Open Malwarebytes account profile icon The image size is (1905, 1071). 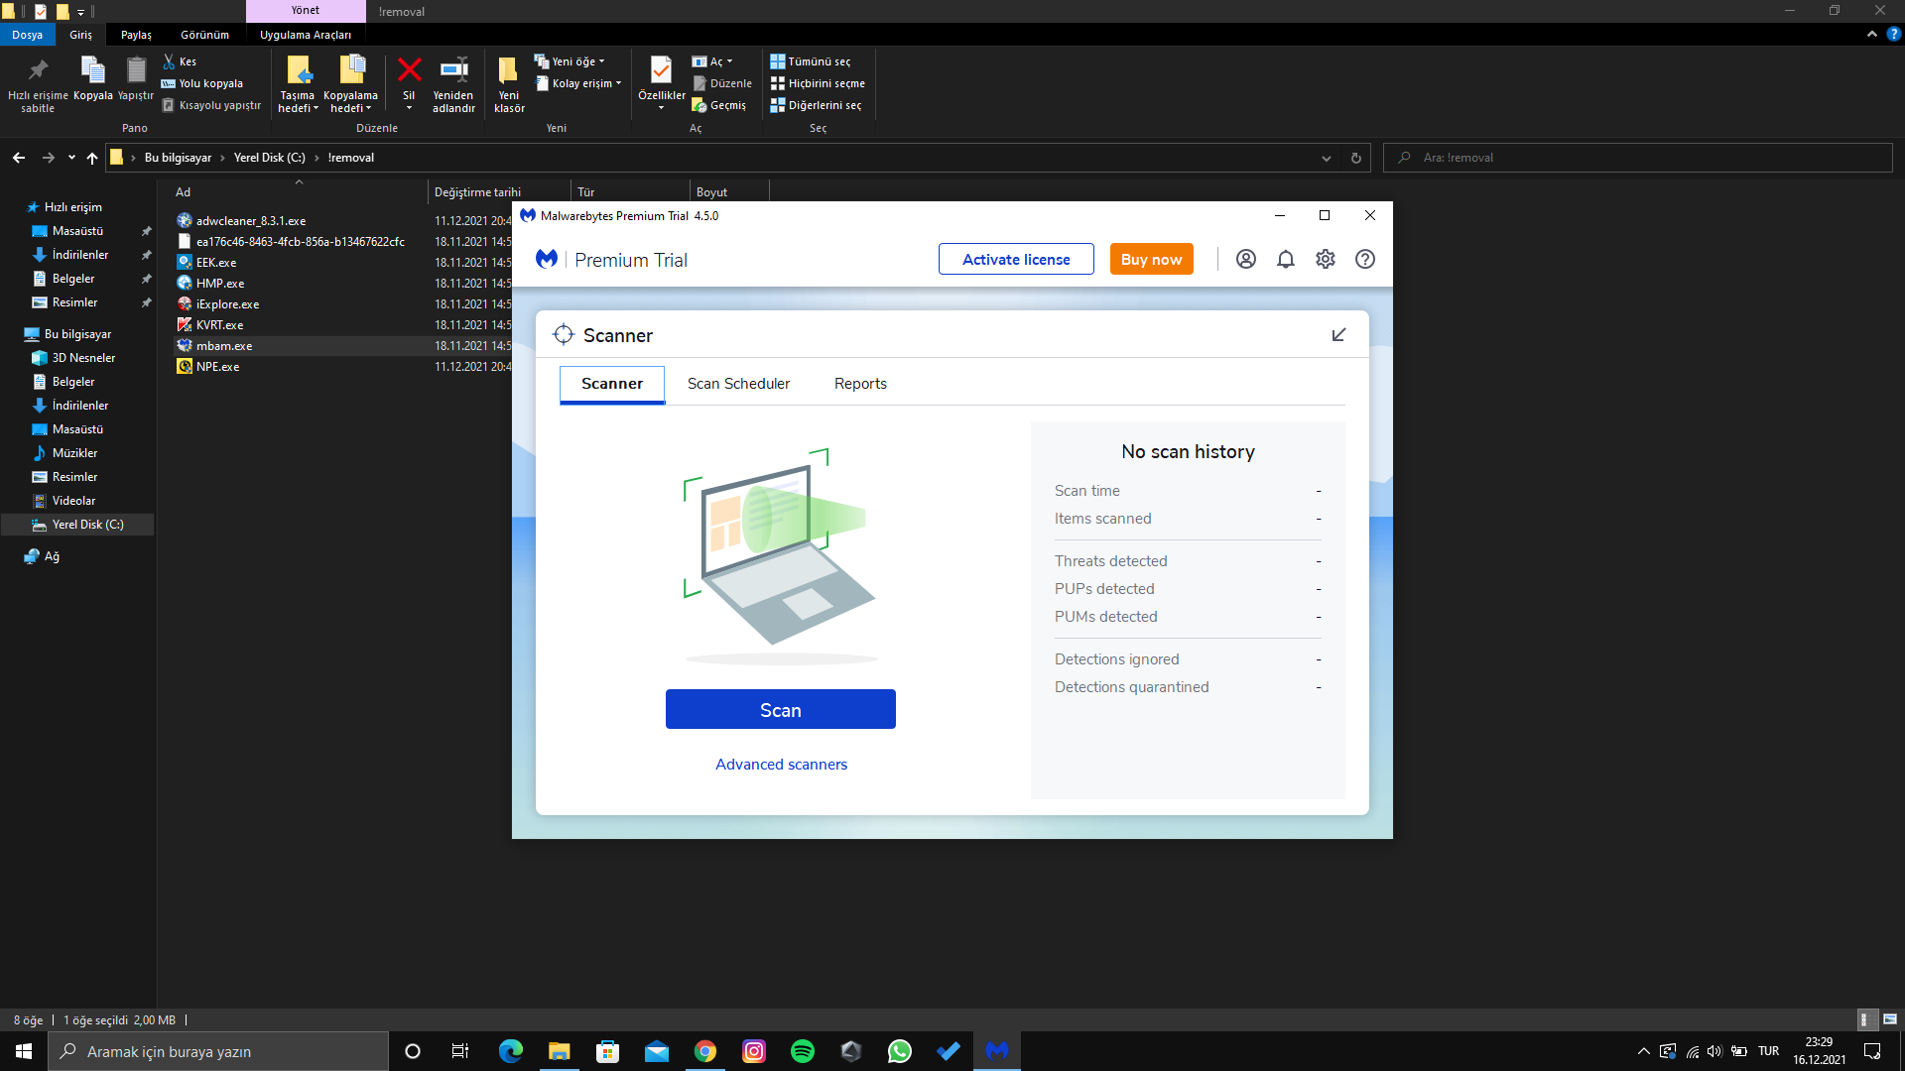[x=1246, y=259]
